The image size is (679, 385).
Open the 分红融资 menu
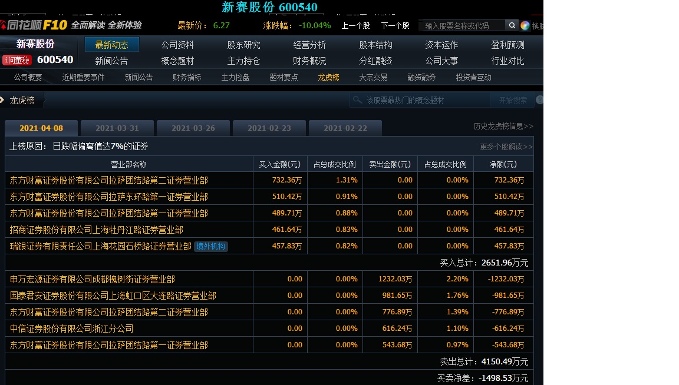pyautogui.click(x=375, y=61)
